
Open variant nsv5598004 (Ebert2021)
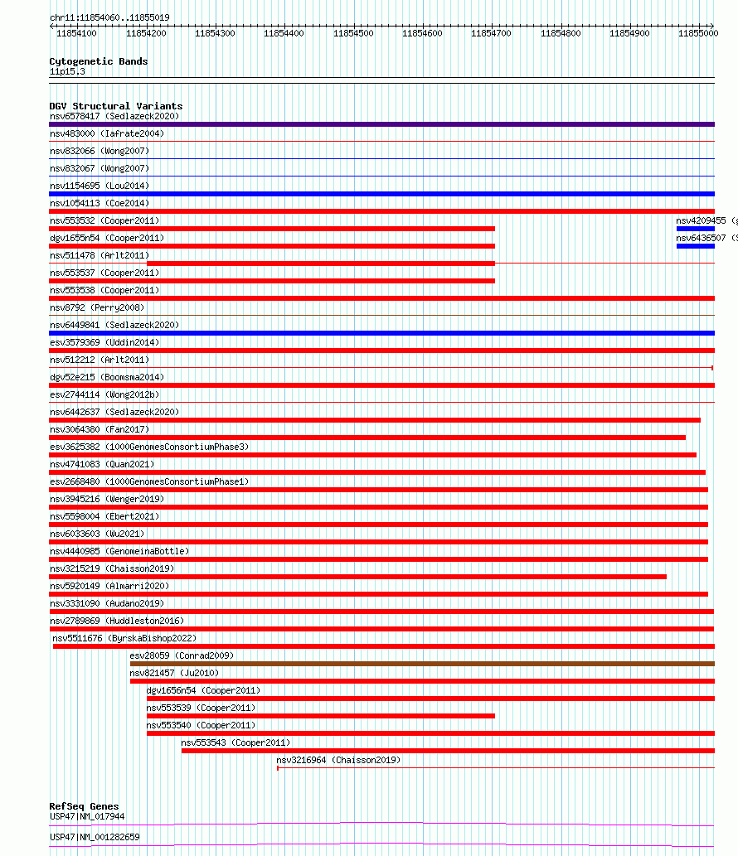pyautogui.click(x=104, y=516)
